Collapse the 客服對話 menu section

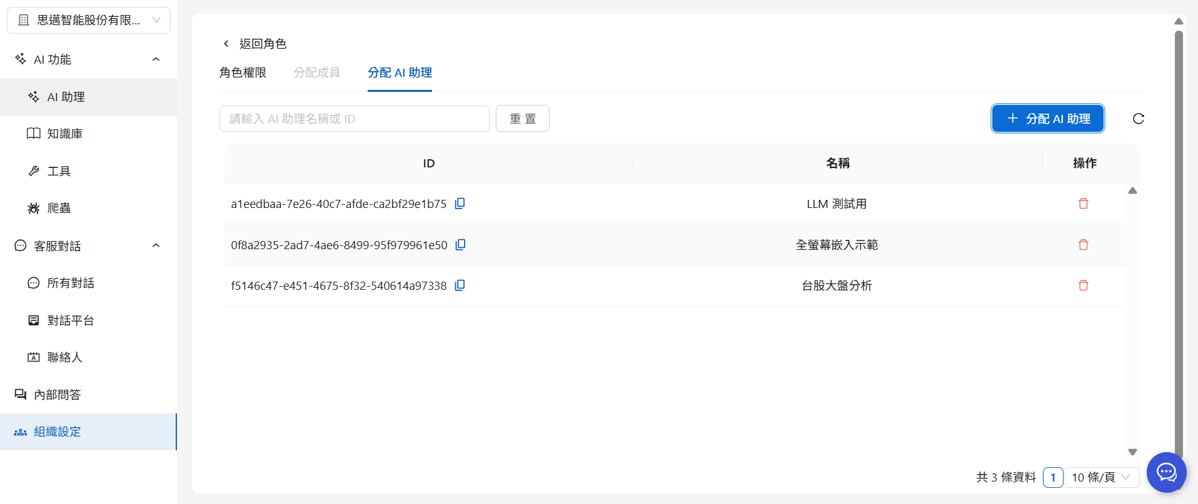pyautogui.click(x=156, y=245)
